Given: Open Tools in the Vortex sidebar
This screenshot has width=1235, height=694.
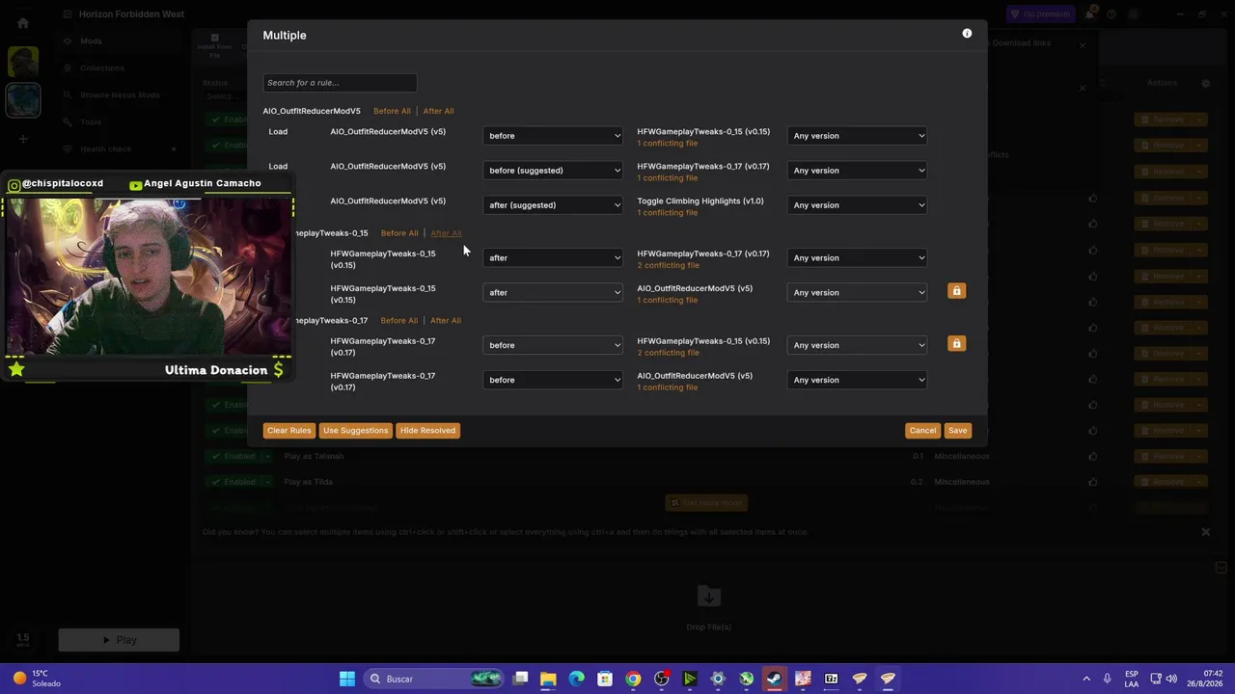Looking at the screenshot, I should 91,122.
